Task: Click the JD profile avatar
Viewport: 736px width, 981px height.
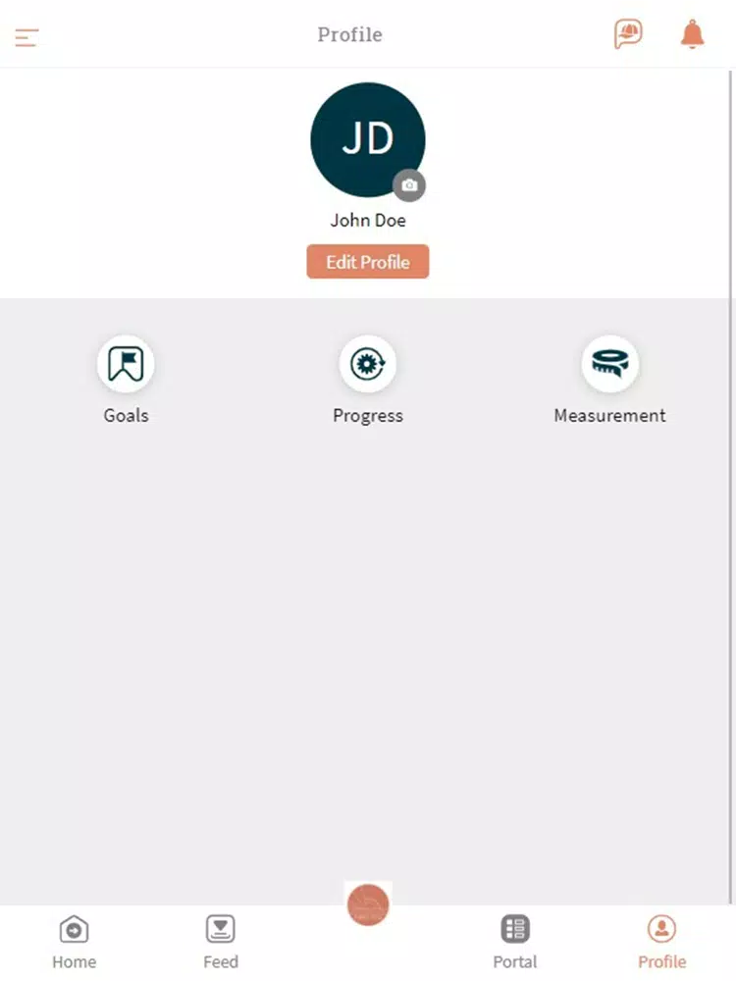Action: click(x=368, y=139)
